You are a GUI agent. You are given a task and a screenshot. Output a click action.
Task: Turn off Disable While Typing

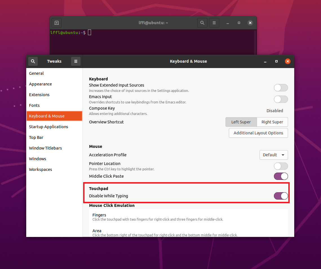click(281, 196)
